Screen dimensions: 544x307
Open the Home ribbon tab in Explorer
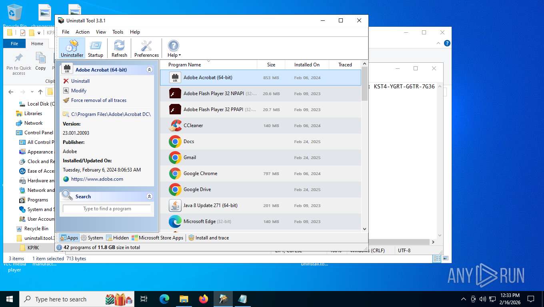pyautogui.click(x=37, y=44)
